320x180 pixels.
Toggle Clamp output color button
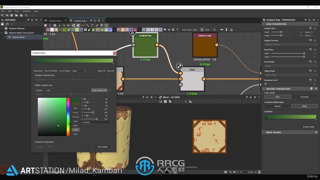(99, 90)
